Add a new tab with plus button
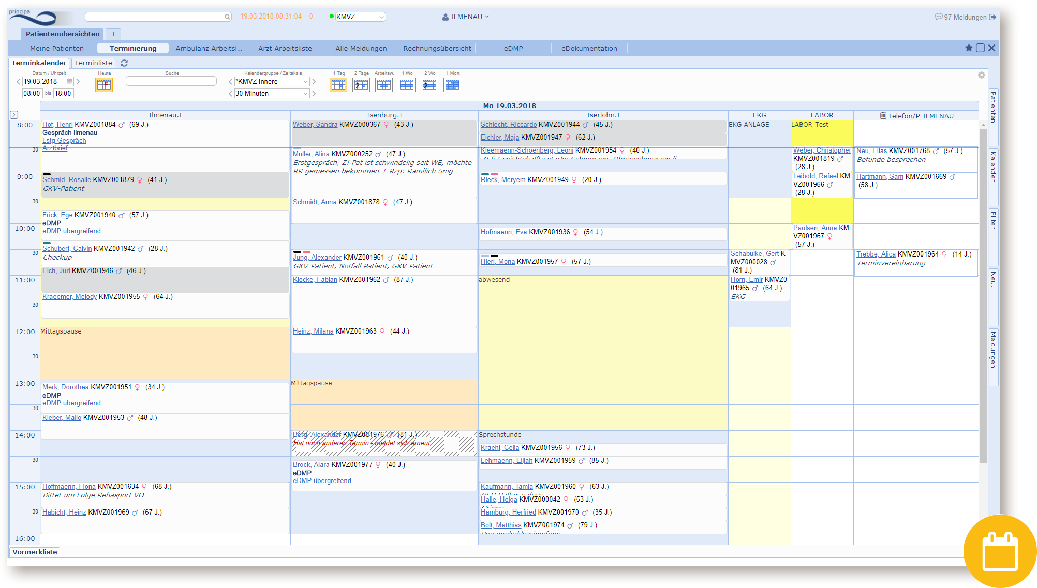The width and height of the screenshot is (1037, 588). [113, 34]
